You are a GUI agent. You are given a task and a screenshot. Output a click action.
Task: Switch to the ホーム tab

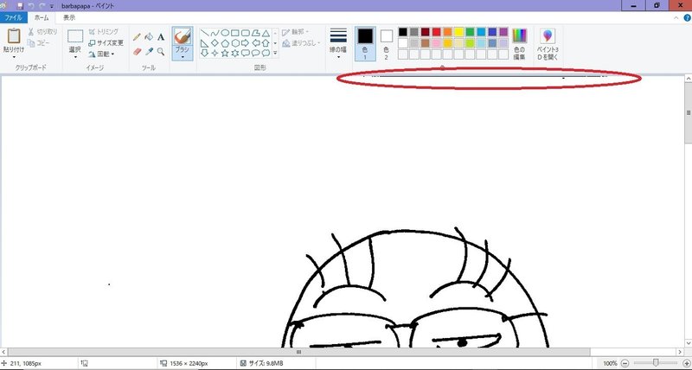(x=42, y=17)
